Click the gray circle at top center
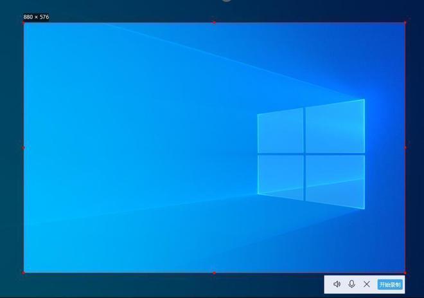This screenshot has height=298, width=424. pos(226,1)
